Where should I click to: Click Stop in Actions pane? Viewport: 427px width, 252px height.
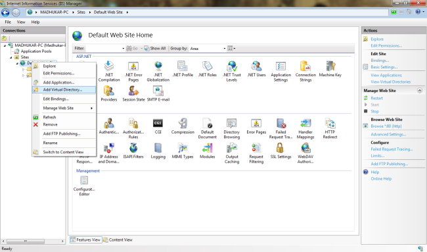point(374,111)
